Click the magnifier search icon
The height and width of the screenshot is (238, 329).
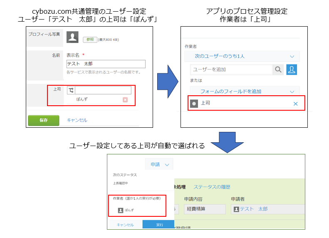(x=278, y=69)
